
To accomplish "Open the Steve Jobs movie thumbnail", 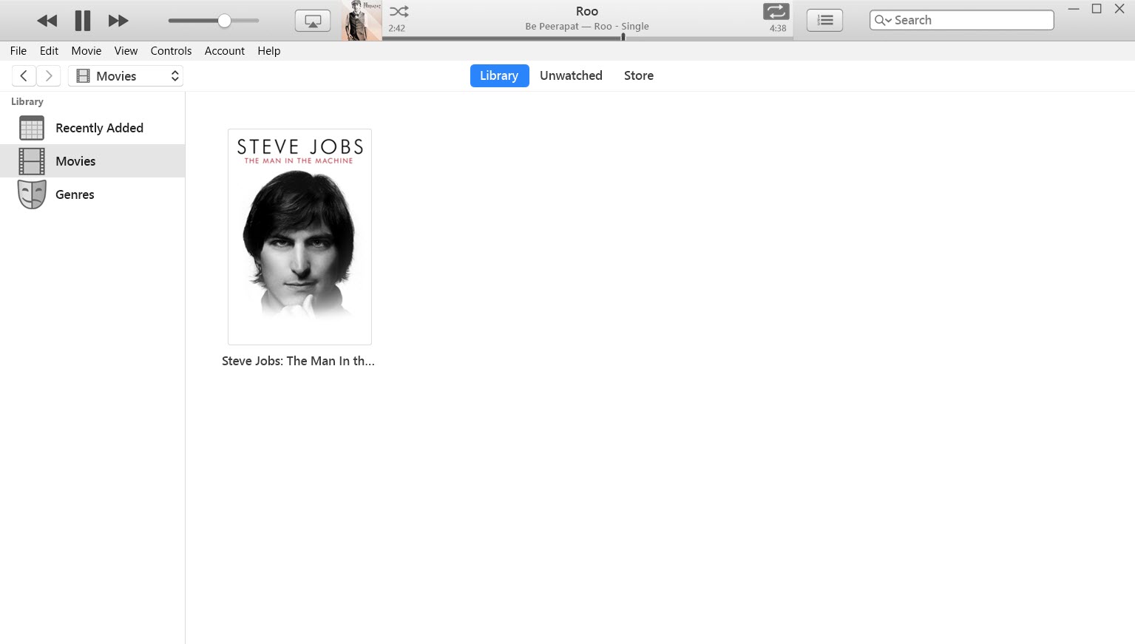I will 299,237.
